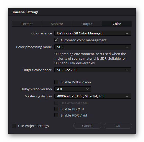Enable HDR Vivid checkbox
Screen dimensions: 144x142
click(56, 115)
